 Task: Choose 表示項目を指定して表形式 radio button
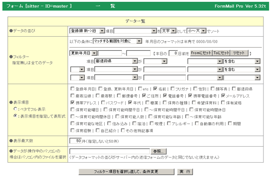pyautogui.click(x=15, y=116)
